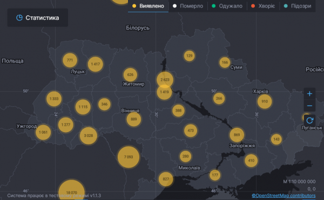Select the Виявлено tab
324x200 pixels.
148,6
